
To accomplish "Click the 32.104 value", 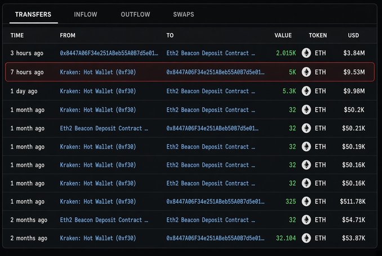I will (x=286, y=238).
